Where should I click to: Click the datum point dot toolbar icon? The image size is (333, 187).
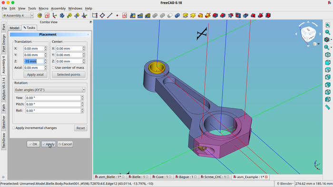117,16
